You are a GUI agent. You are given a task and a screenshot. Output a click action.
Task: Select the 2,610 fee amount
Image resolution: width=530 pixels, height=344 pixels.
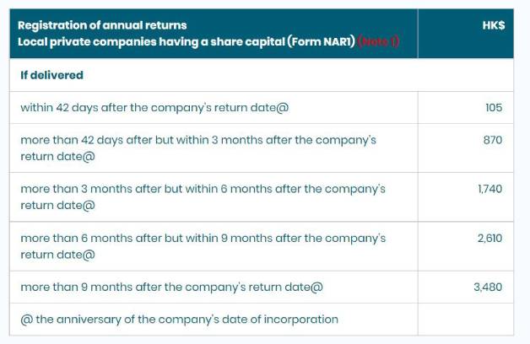[489, 239]
